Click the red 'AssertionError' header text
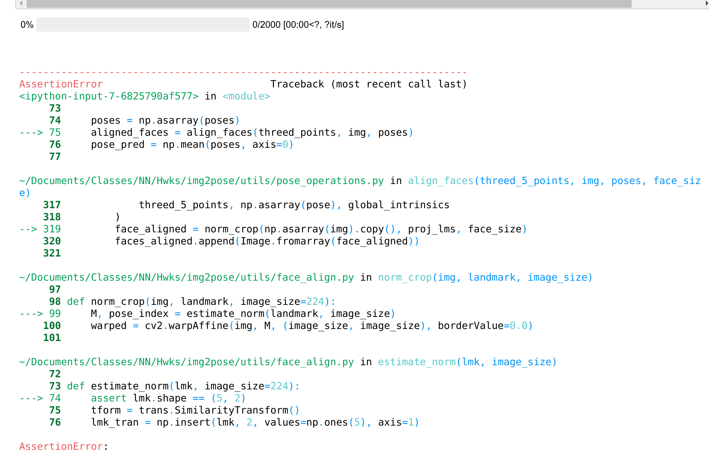This screenshot has height=459, width=709. tap(61, 84)
